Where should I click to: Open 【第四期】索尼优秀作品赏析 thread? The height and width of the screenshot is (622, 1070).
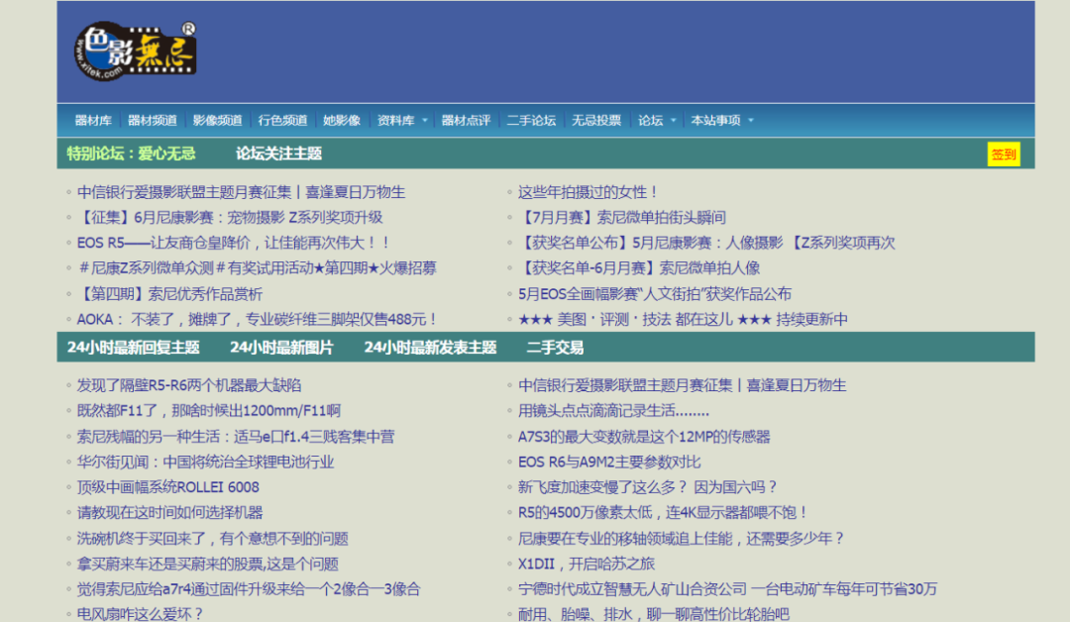(169, 294)
